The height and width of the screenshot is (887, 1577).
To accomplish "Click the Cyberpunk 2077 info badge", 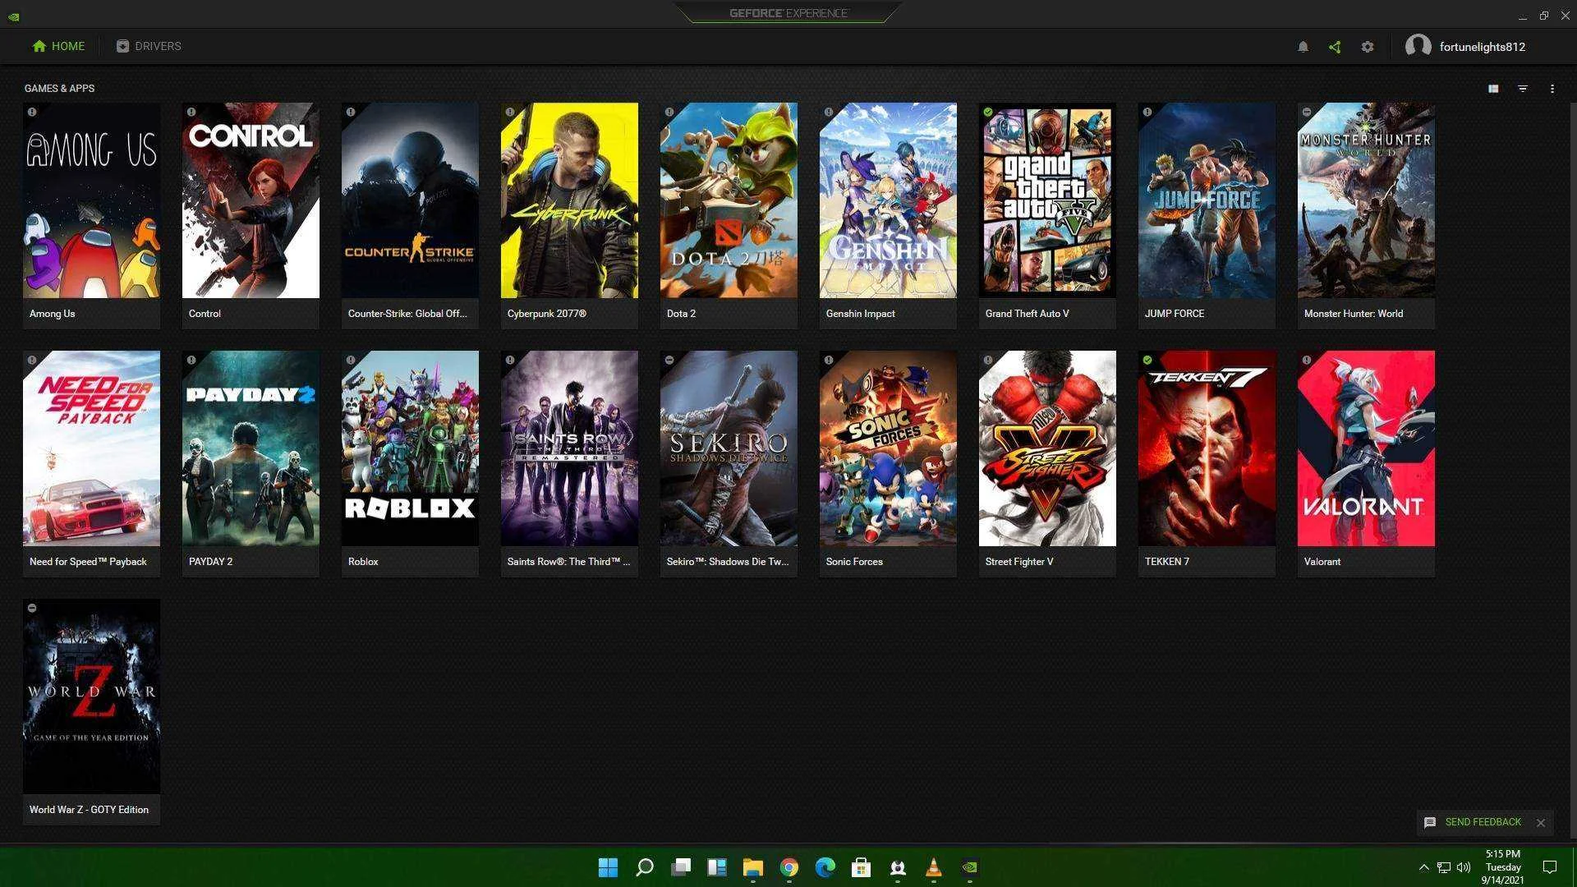I will 510,112.
